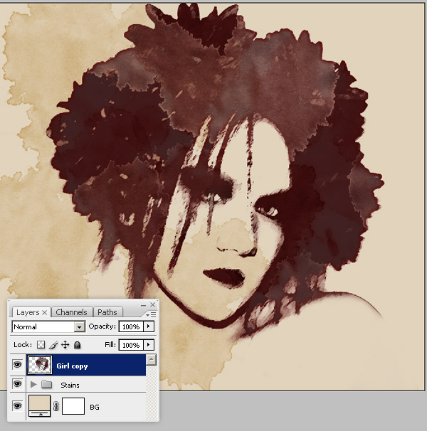
Task: Minimize the Layers panel
Action: click(143, 305)
